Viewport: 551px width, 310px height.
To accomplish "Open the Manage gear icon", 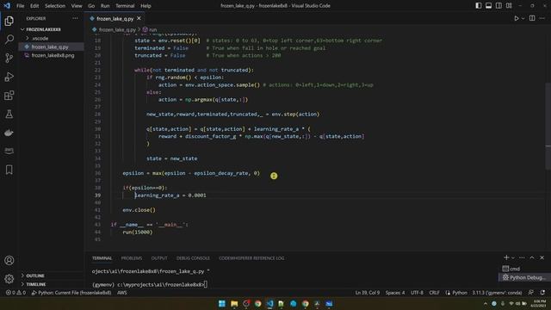I will [x=9, y=279].
